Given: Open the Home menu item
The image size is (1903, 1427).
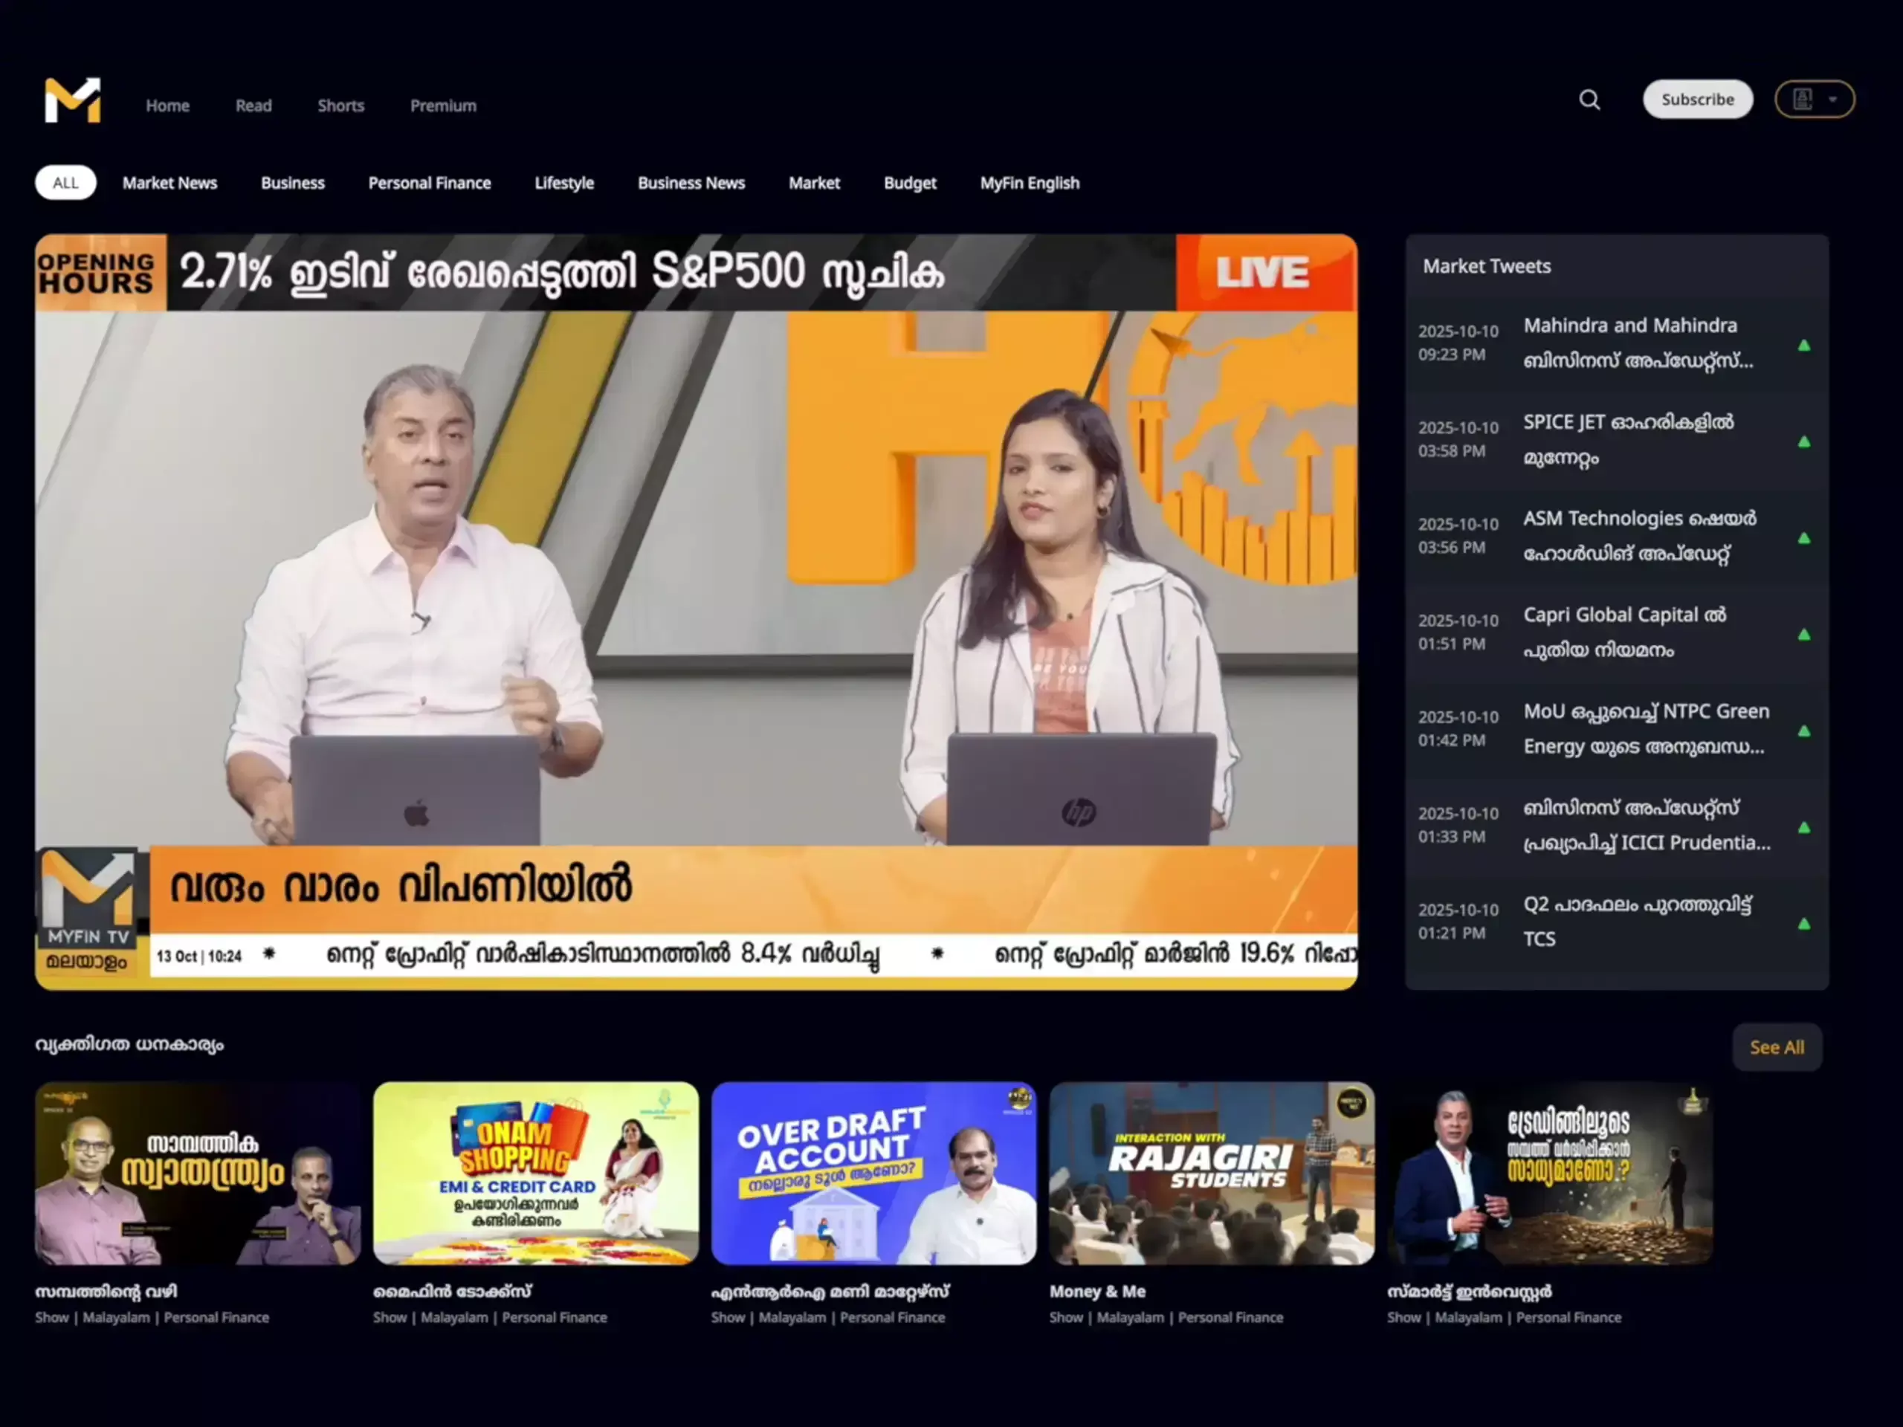Looking at the screenshot, I should (167, 105).
